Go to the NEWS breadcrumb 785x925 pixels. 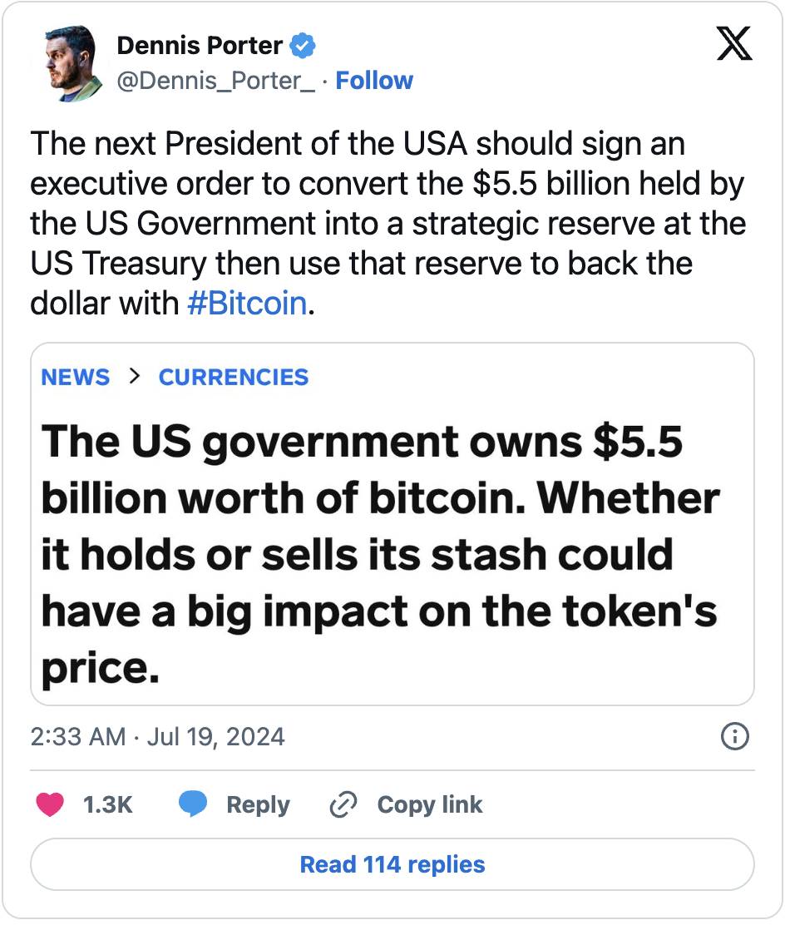pyautogui.click(x=75, y=377)
